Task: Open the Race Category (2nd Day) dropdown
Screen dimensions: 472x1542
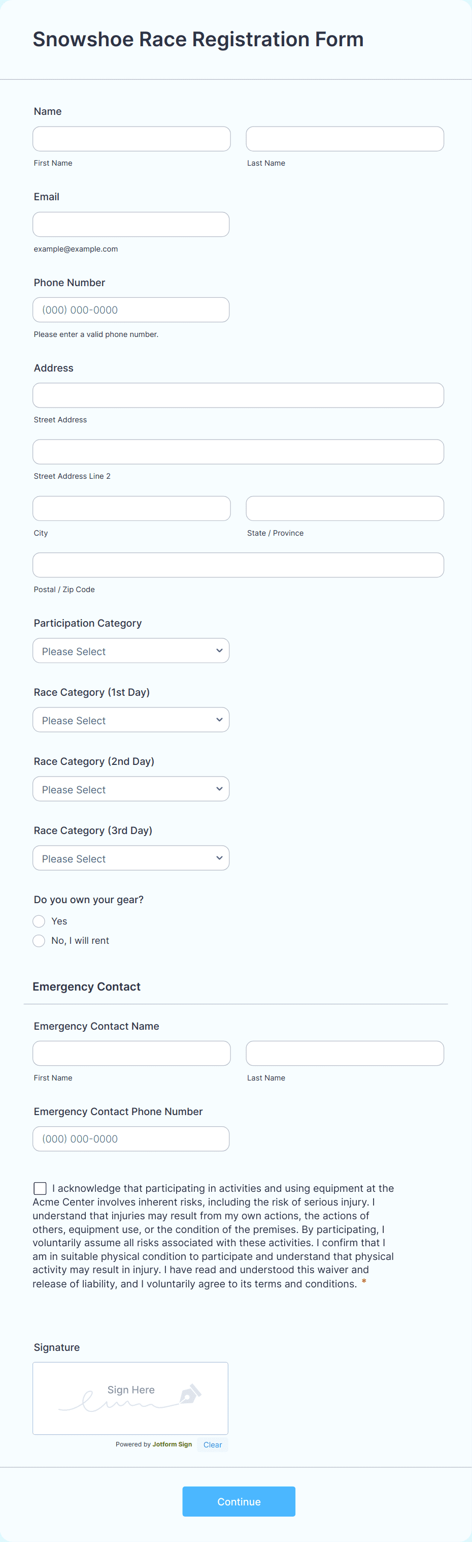Action: 131,789
